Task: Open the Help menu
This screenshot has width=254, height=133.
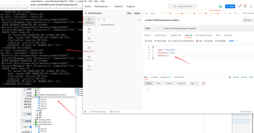Action: click(102, 1)
